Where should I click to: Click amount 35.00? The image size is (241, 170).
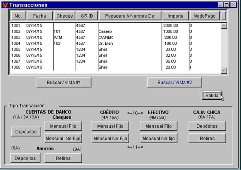pos(171,62)
